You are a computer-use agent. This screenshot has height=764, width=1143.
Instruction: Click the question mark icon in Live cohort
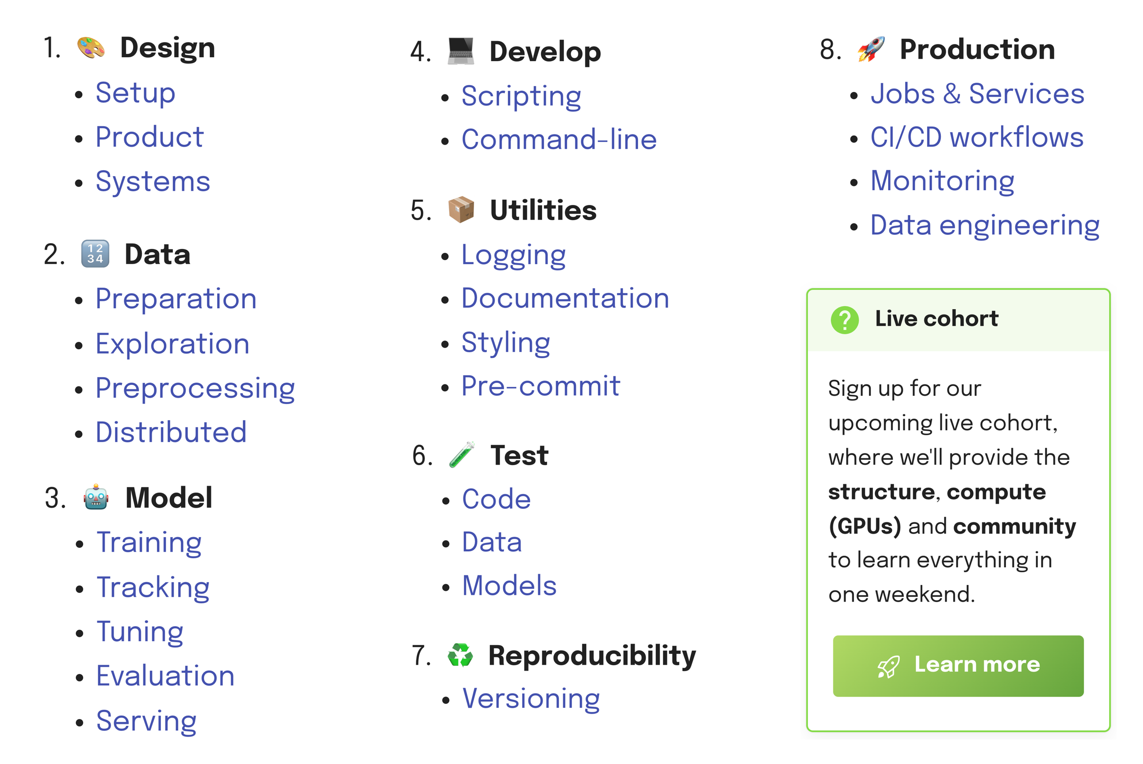(x=846, y=318)
